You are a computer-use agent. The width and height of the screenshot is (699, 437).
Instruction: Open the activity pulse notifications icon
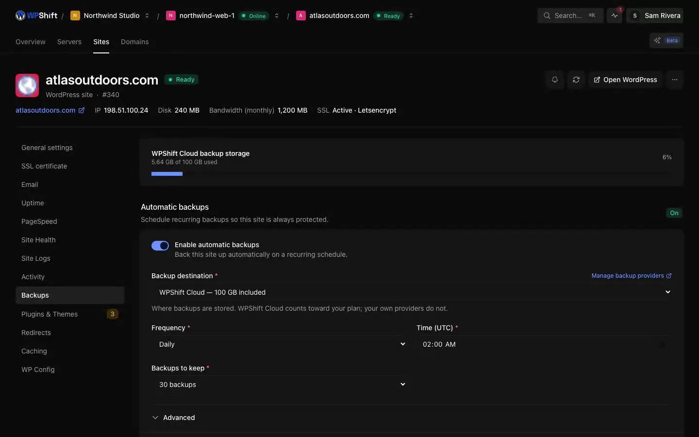pos(615,16)
